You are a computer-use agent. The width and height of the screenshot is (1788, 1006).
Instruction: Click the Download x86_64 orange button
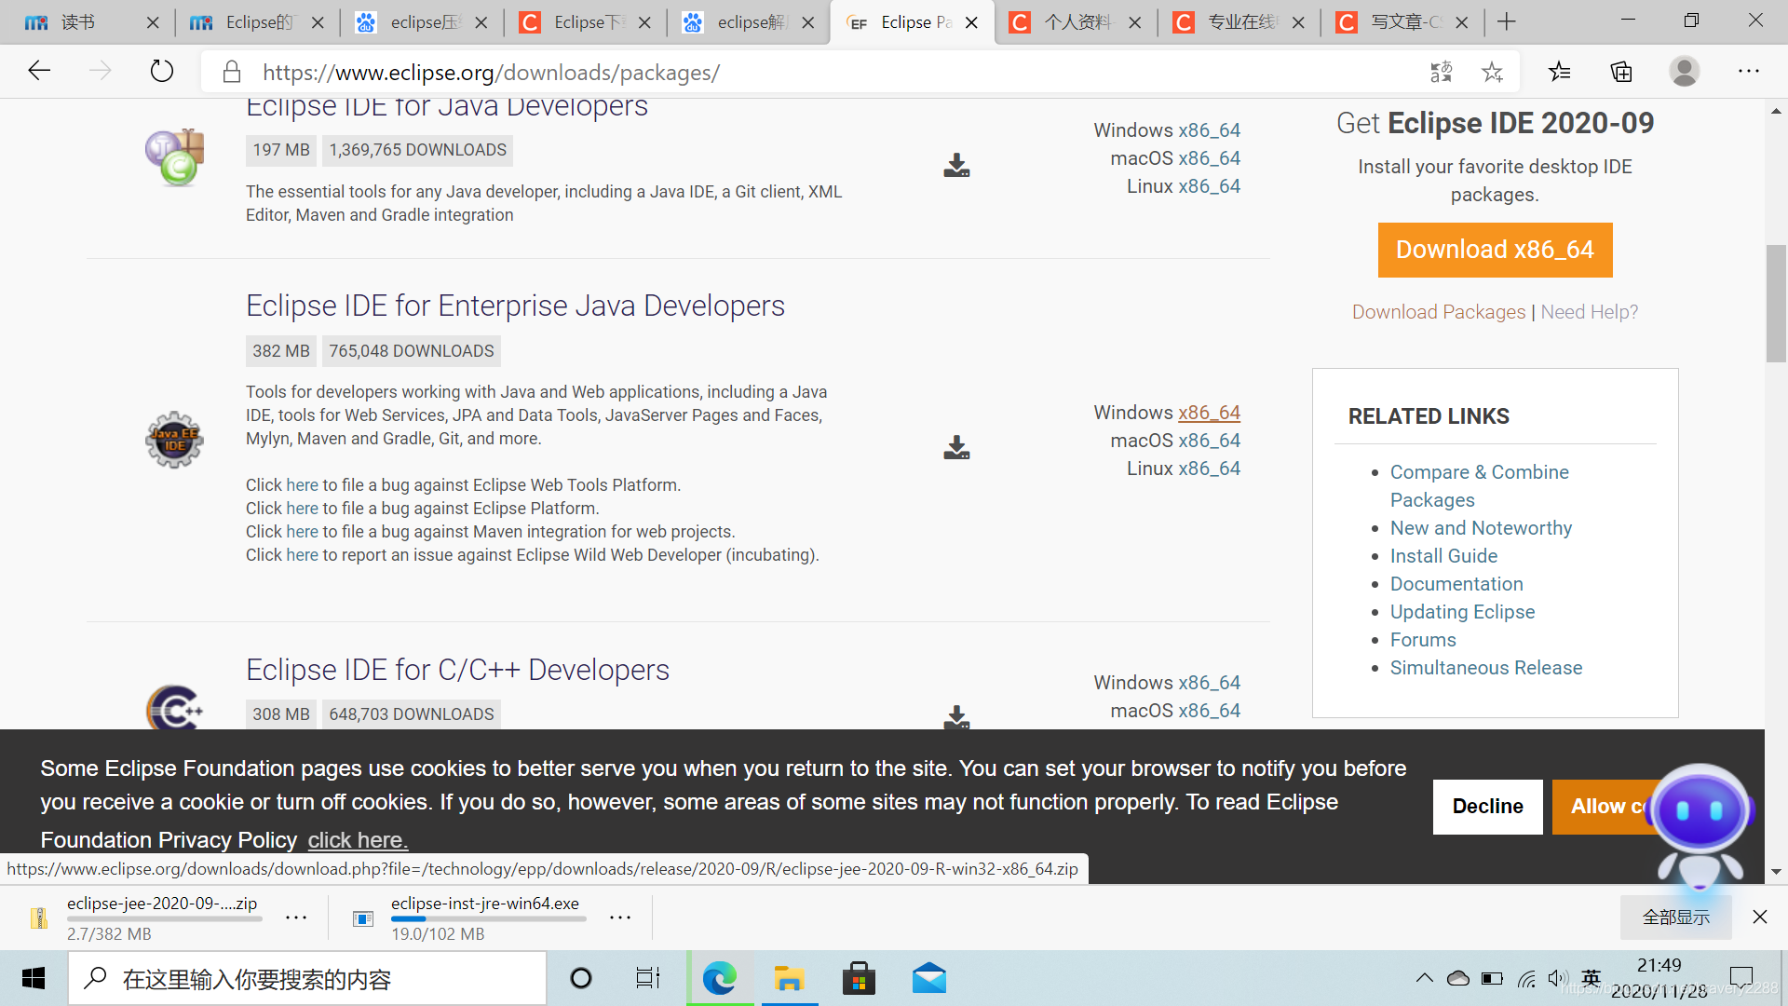1494,250
